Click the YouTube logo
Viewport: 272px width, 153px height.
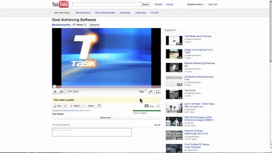(60, 4)
